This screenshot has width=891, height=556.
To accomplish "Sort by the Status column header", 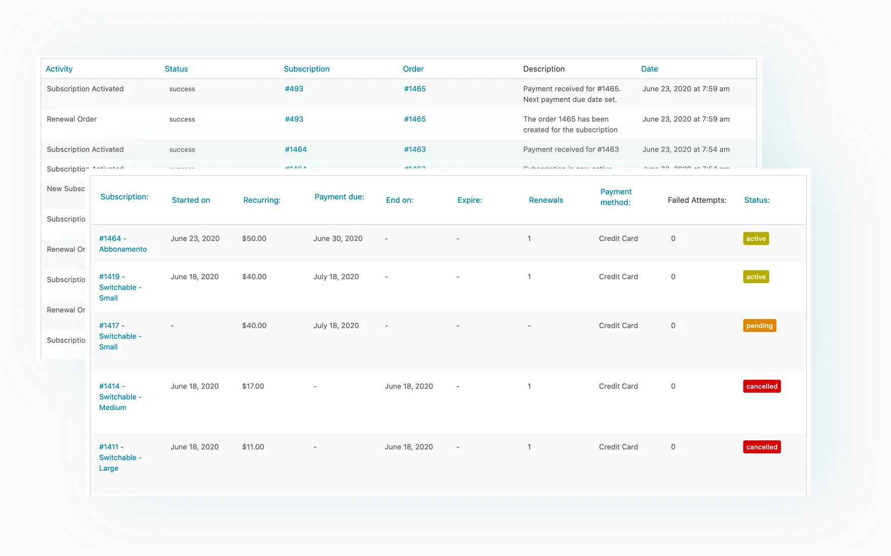I will (x=176, y=69).
